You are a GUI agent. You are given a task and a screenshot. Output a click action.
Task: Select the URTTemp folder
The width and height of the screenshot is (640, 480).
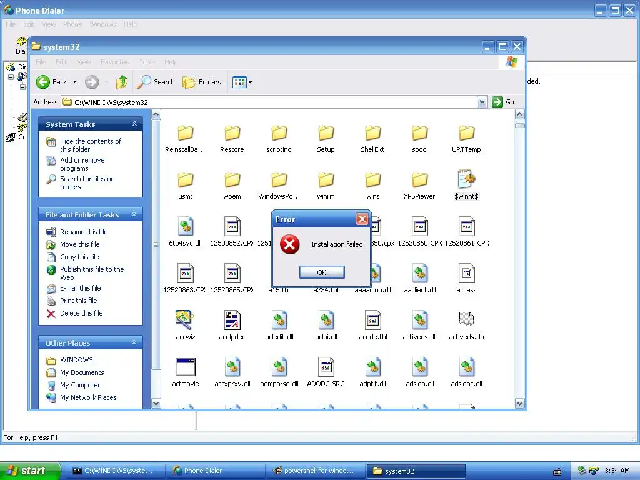click(x=466, y=139)
